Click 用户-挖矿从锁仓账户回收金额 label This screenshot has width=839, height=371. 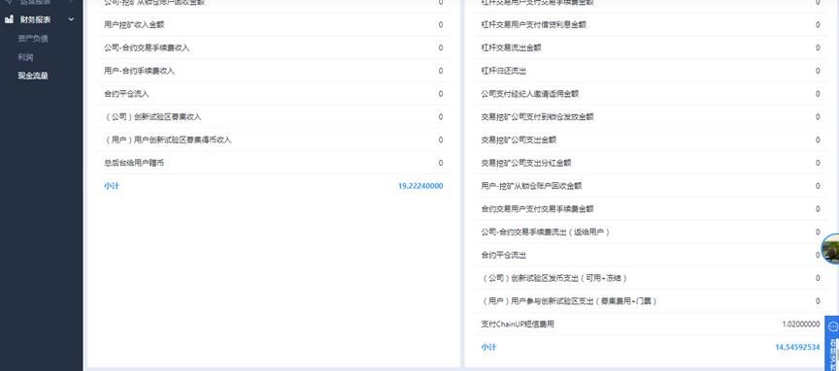531,186
